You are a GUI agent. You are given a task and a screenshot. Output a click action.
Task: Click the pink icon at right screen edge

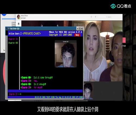(x=124, y=40)
